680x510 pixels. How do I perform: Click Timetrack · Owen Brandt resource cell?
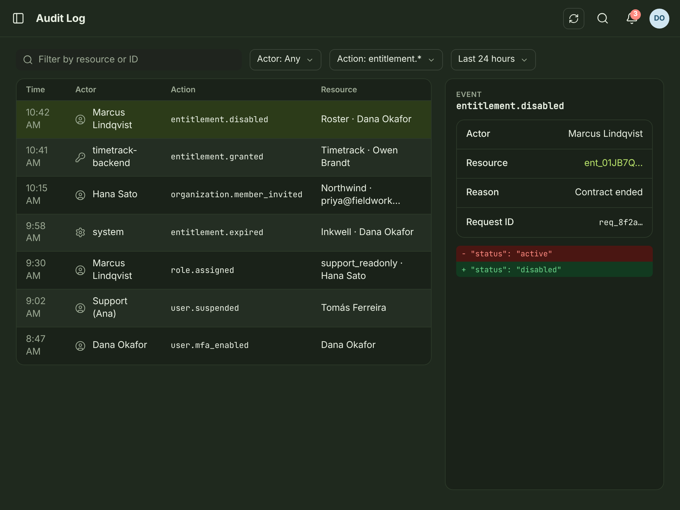[359, 157]
